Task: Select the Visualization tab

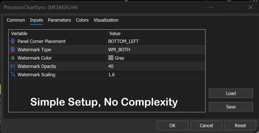Action: (x=106, y=20)
